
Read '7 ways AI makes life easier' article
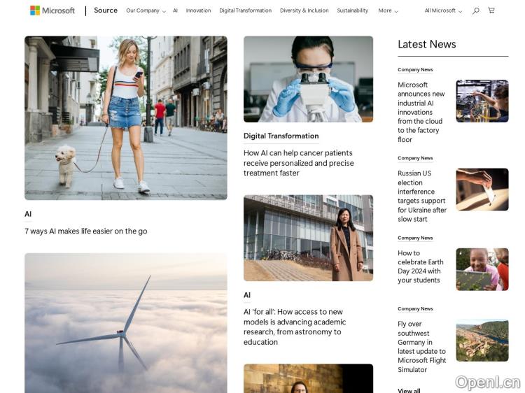85,231
